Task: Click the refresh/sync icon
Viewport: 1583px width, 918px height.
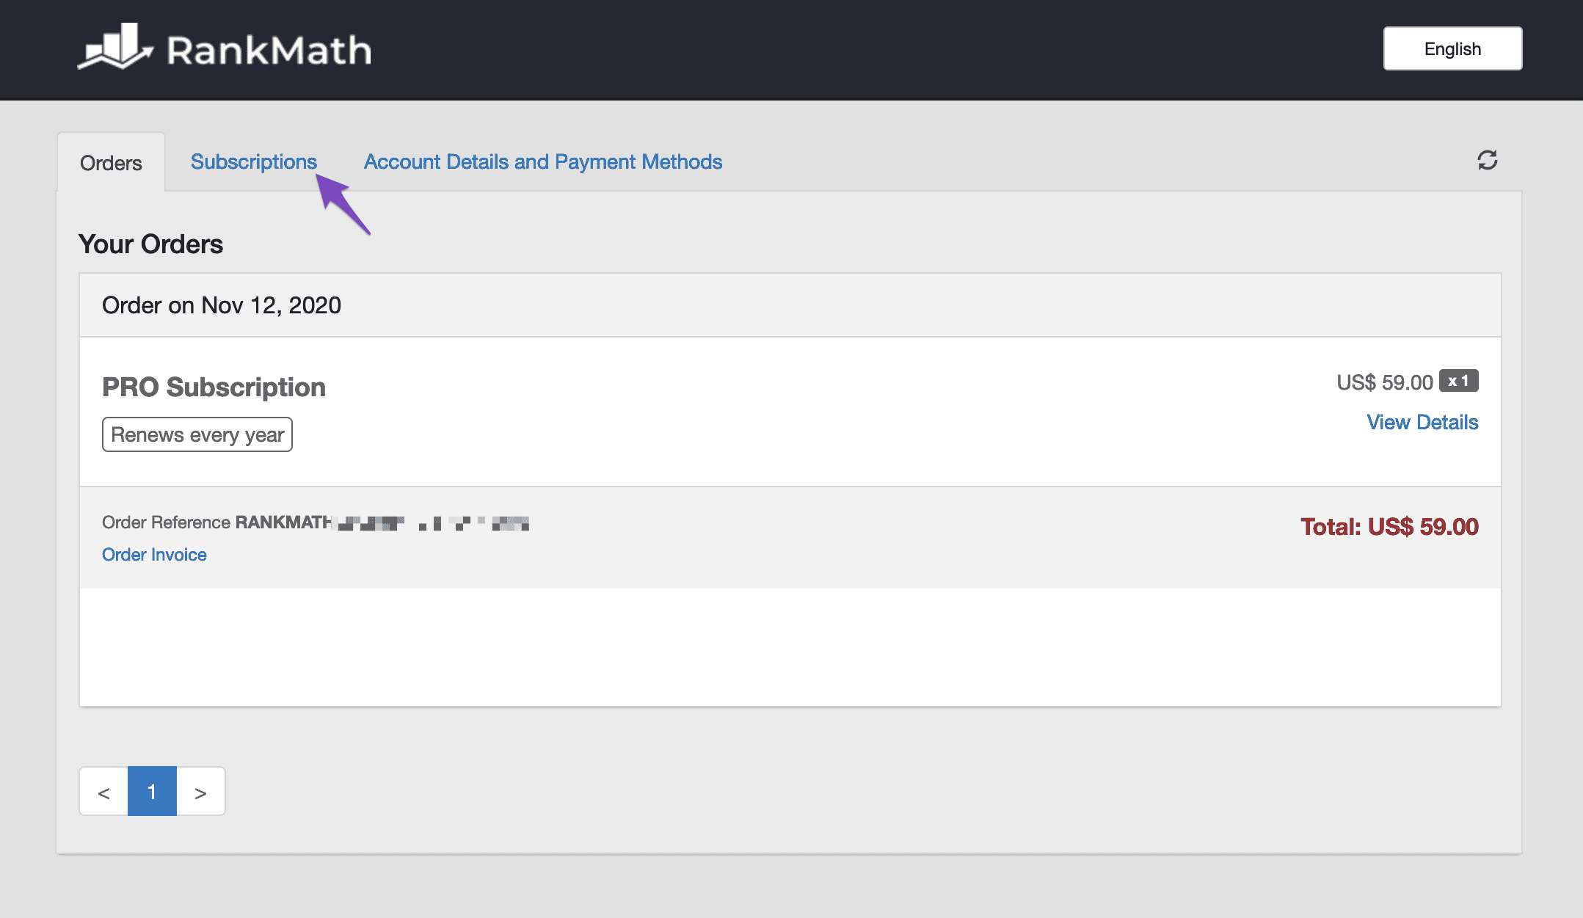Action: click(1487, 161)
